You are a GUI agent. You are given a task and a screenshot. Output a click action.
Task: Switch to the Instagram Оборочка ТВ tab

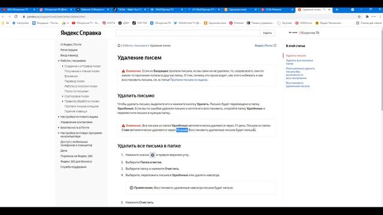coord(56,10)
